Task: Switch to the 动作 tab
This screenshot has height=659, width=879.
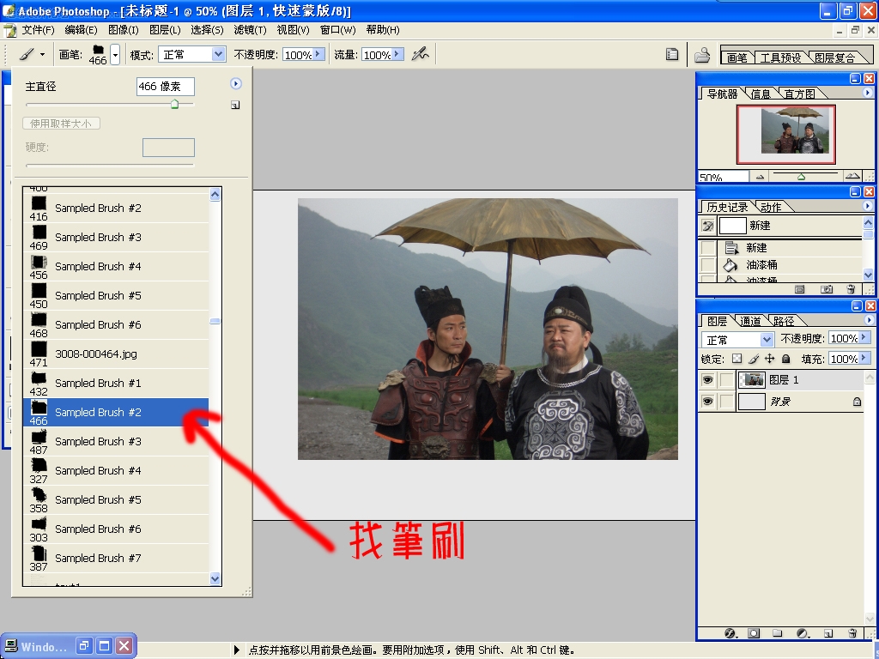Action: (x=771, y=207)
